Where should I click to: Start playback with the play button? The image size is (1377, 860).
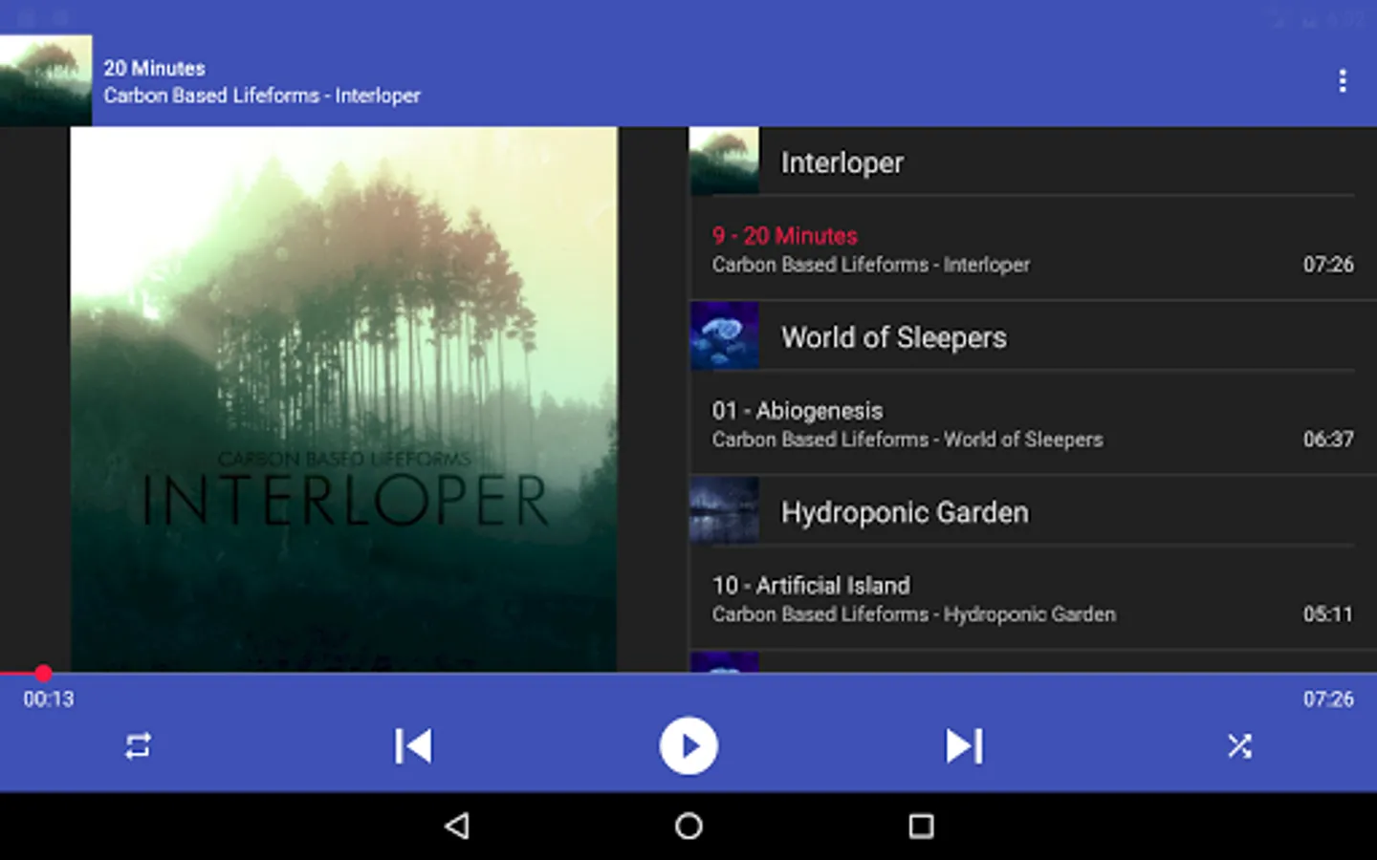pos(688,746)
